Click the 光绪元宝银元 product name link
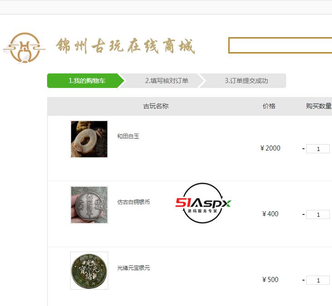This screenshot has width=332, height=306. pos(134,268)
